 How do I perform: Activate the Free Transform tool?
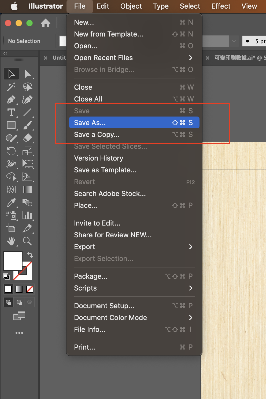[28, 164]
